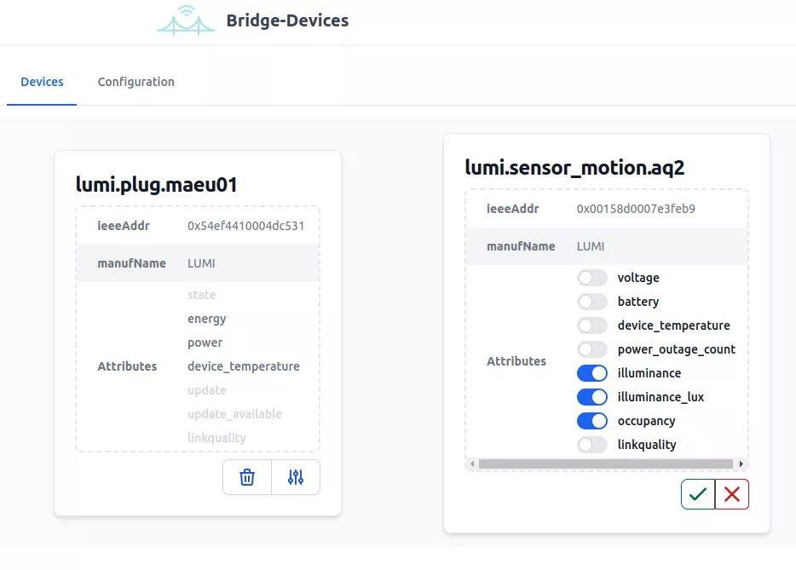
Task: Click the green checkmark to confirm attribute changes
Action: pyautogui.click(x=697, y=493)
